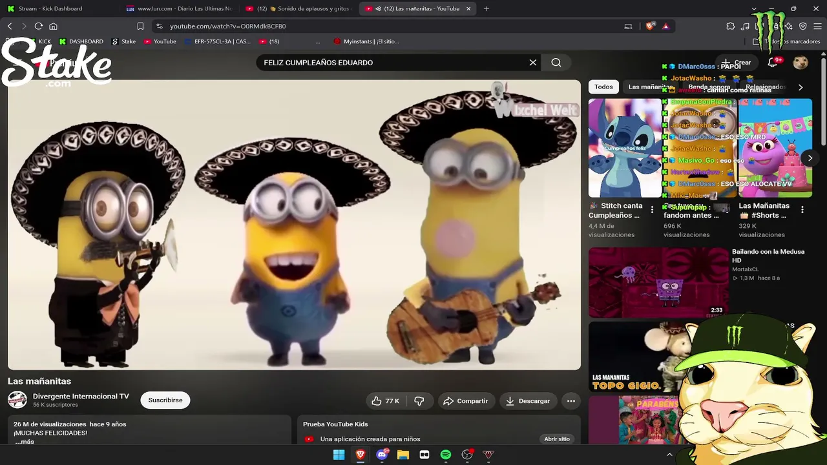Click the Prueba YouTube Kids heading
827x465 pixels.
point(335,424)
